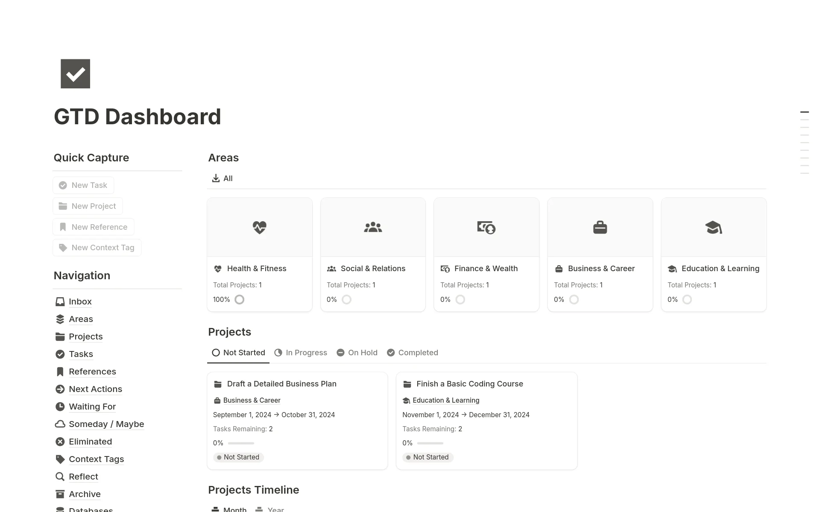The width and height of the screenshot is (820, 512).
Task: Click the Finance & Wealth area icon
Action: (x=486, y=228)
